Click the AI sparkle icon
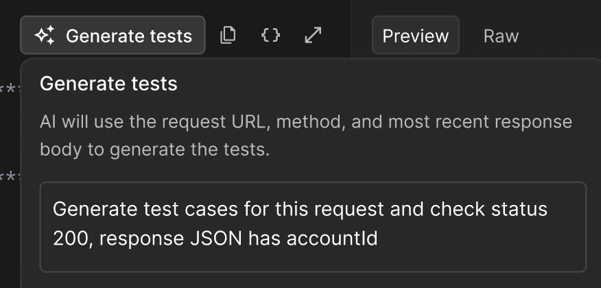Viewport: 601px width, 288px height. click(x=45, y=36)
